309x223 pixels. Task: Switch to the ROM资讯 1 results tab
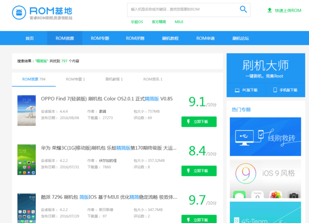click(x=153, y=79)
